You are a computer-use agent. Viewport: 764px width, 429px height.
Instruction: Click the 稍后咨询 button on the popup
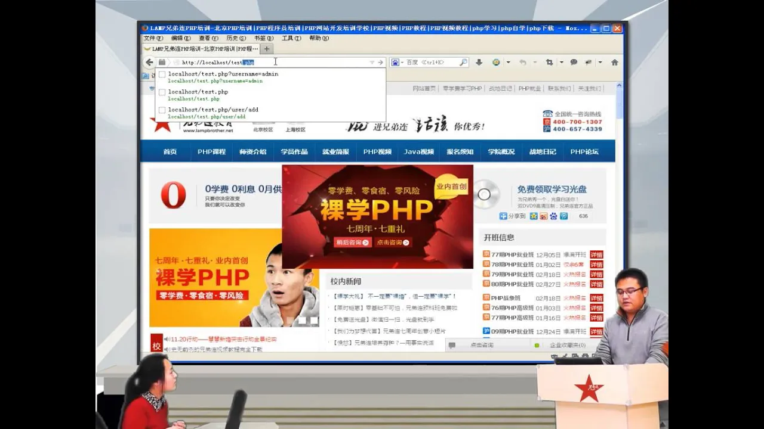click(353, 243)
